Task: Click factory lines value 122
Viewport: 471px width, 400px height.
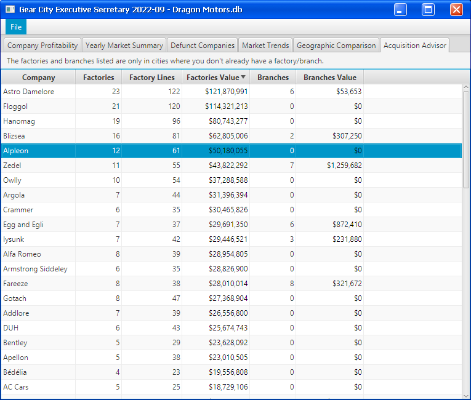Action: click(x=174, y=92)
